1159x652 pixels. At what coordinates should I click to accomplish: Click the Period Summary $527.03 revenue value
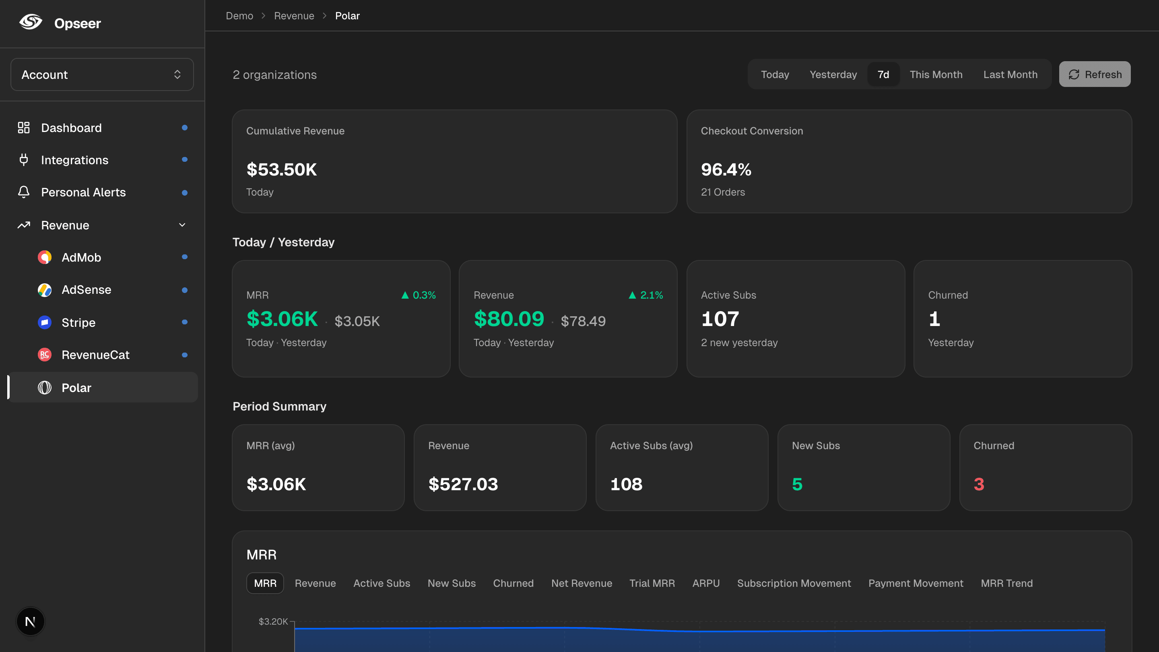[463, 484]
